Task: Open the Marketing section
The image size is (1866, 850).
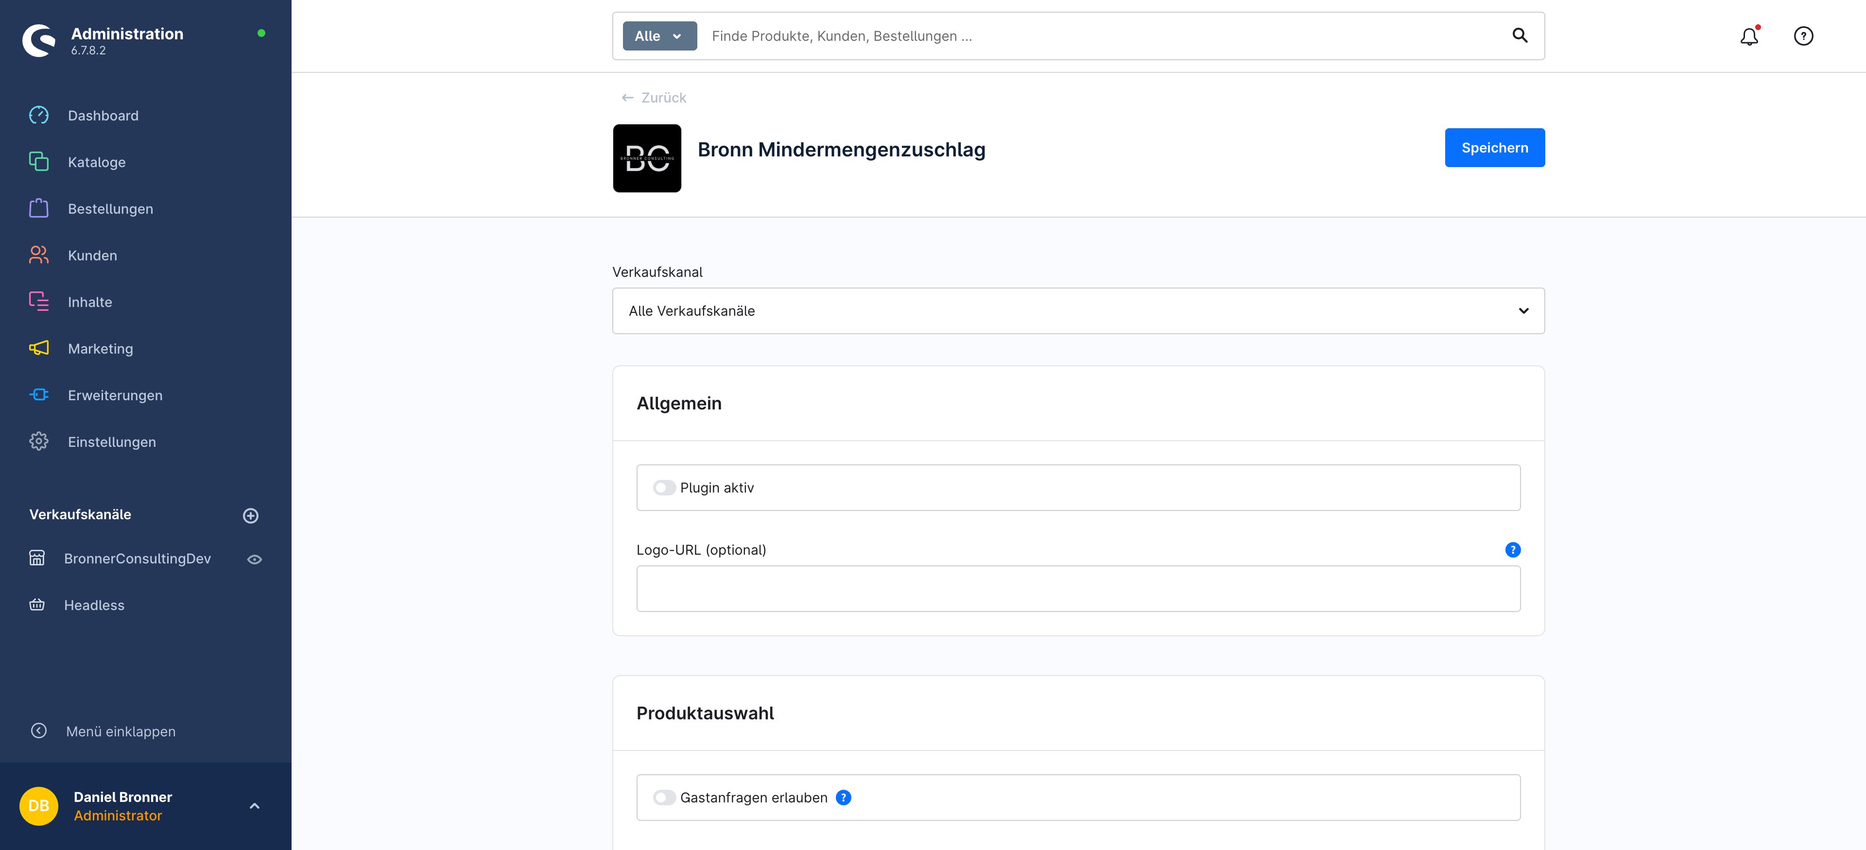Action: [x=100, y=348]
